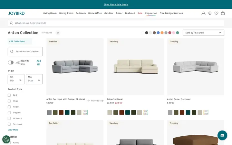232x145 pixels.
Task: Open the Anton Sectional product title
Action: 115,99
